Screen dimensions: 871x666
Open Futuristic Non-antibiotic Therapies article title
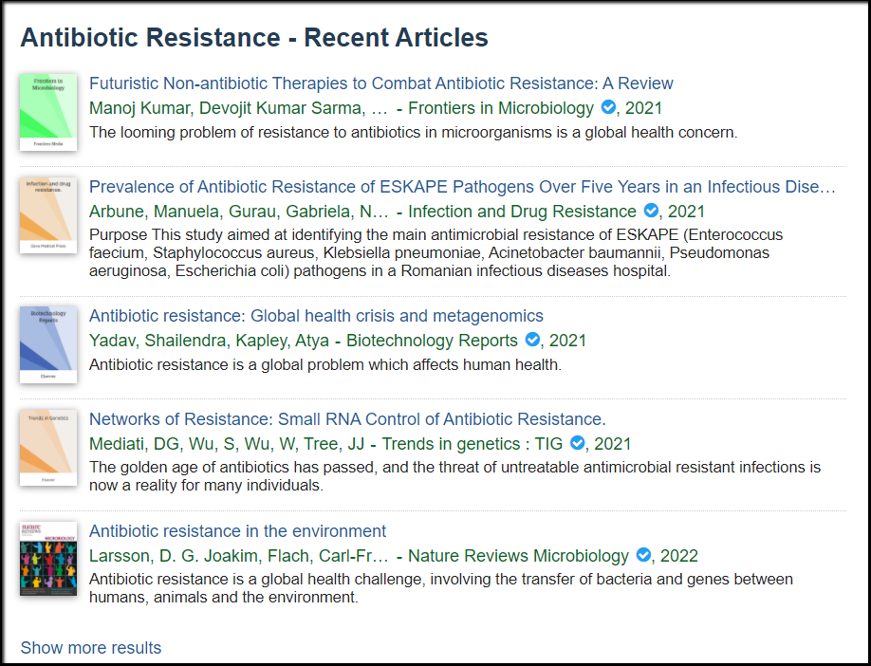381,83
